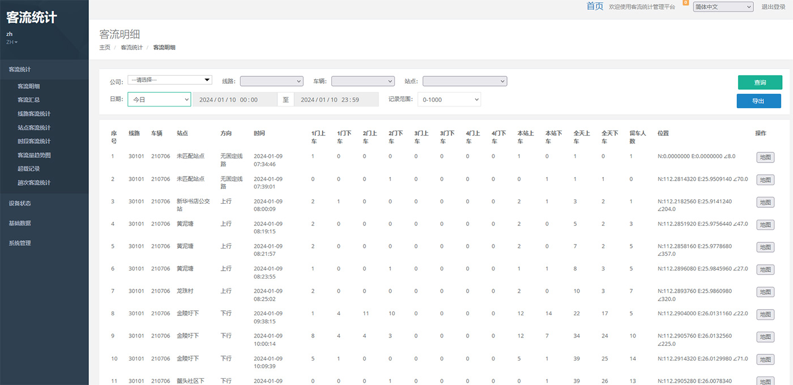
Task: Click the orange notification badge in header
Action: pyautogui.click(x=686, y=3)
